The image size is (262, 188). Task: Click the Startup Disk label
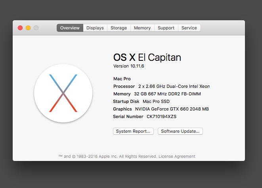pyautogui.click(x=126, y=101)
